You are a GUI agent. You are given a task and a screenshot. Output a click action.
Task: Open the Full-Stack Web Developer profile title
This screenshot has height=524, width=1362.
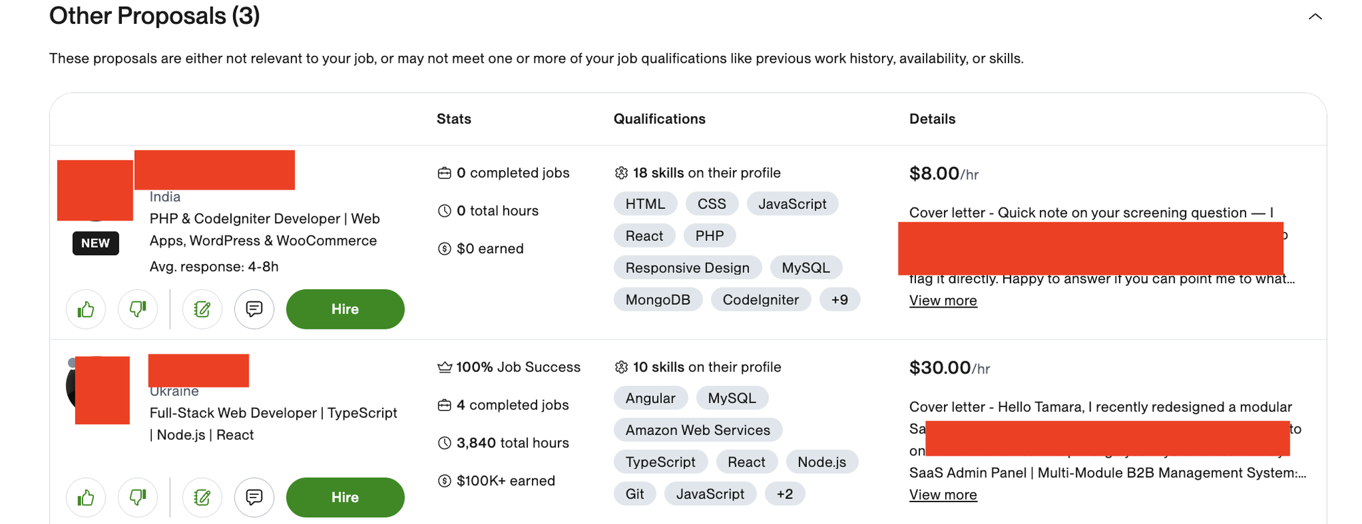[x=273, y=423]
